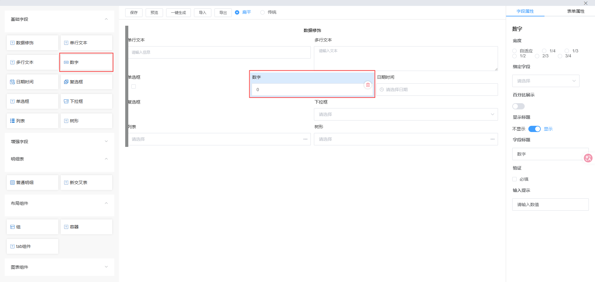Click the 新交叉表 icon
The width and height of the screenshot is (595, 282).
coord(66,183)
